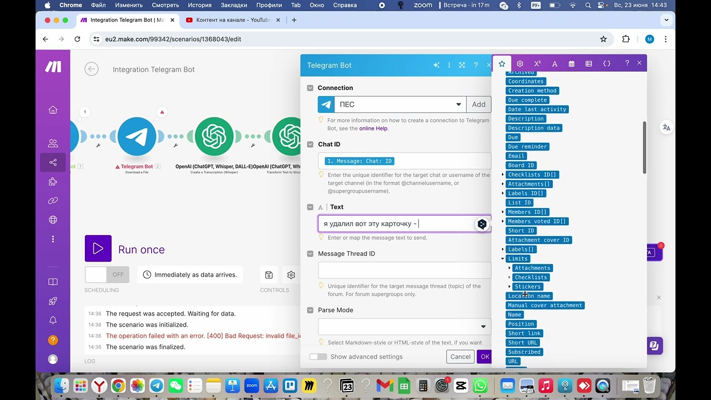Open the ПЕС connection dropdown
711x400 pixels.
point(400,104)
